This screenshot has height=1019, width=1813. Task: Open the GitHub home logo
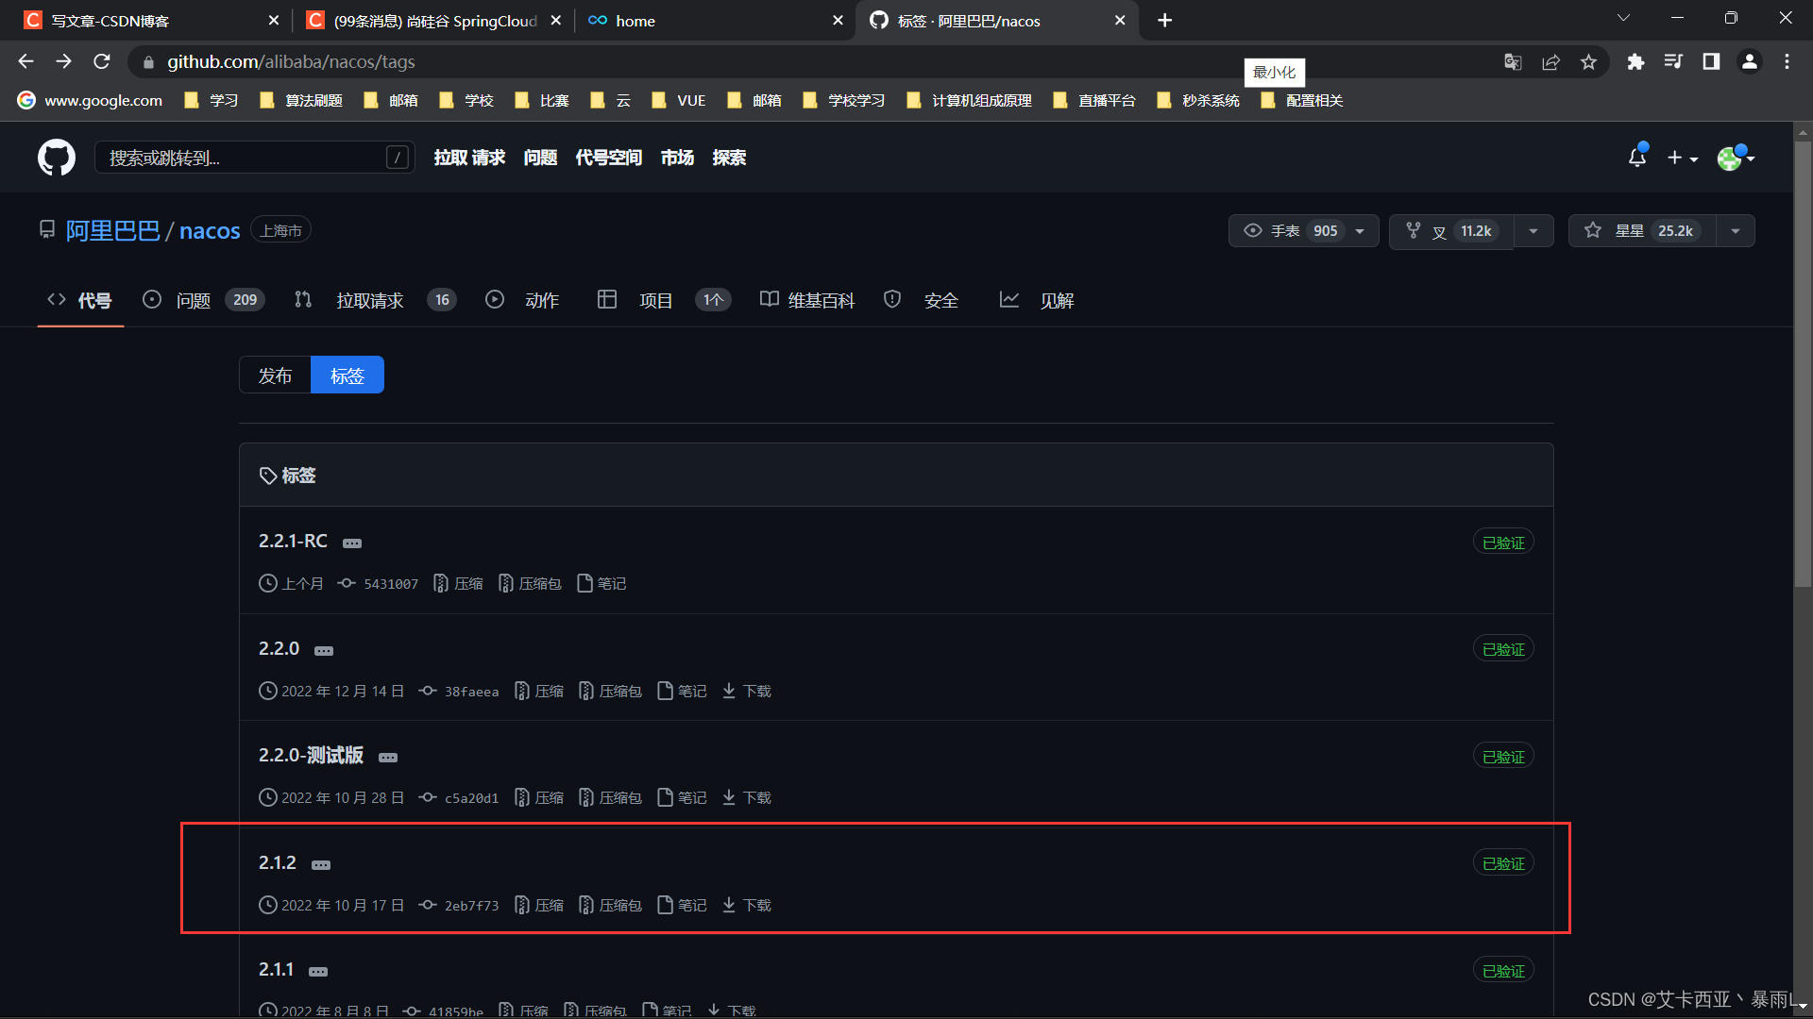click(57, 158)
